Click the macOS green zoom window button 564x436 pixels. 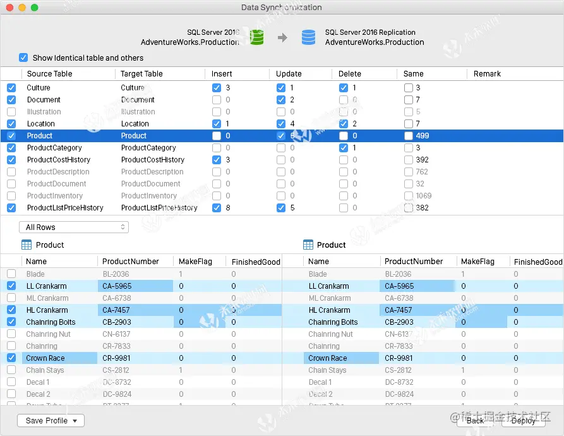click(x=35, y=7)
